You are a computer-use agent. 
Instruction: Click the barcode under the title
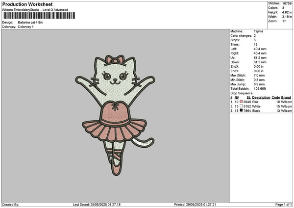click(x=39, y=15)
